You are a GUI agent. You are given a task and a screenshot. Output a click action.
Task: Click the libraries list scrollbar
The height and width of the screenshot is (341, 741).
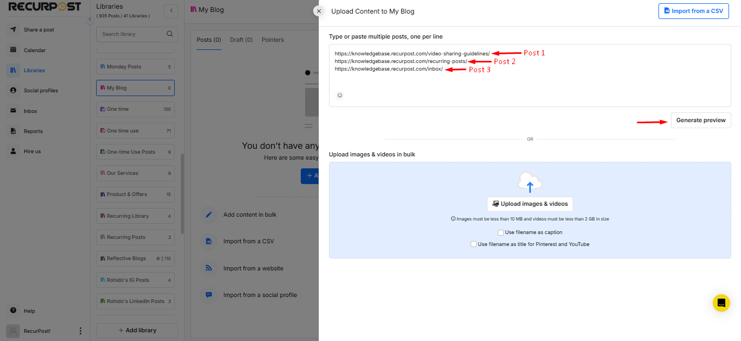(182, 194)
